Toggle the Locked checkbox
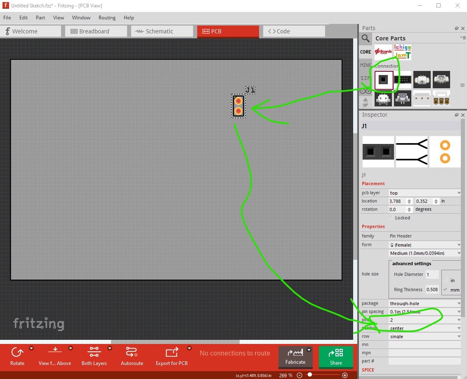Screen dimensions: 467x379 (x=391, y=218)
